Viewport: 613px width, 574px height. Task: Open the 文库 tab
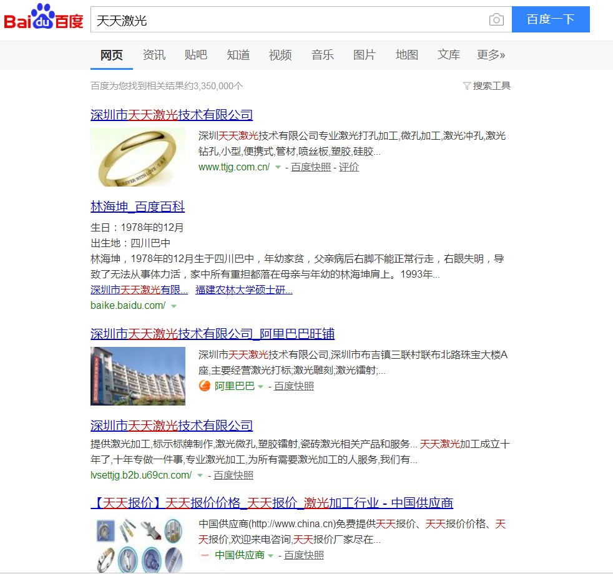[449, 55]
